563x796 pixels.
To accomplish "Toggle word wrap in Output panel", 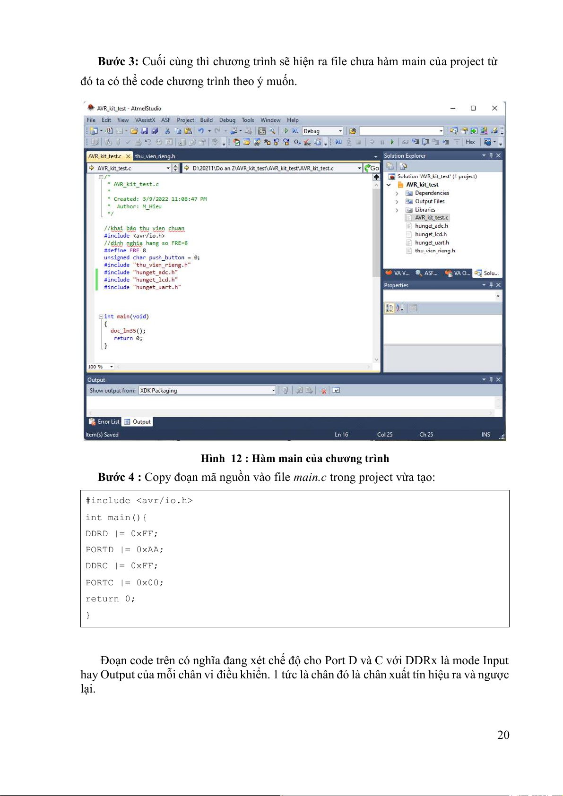I will (x=336, y=390).
